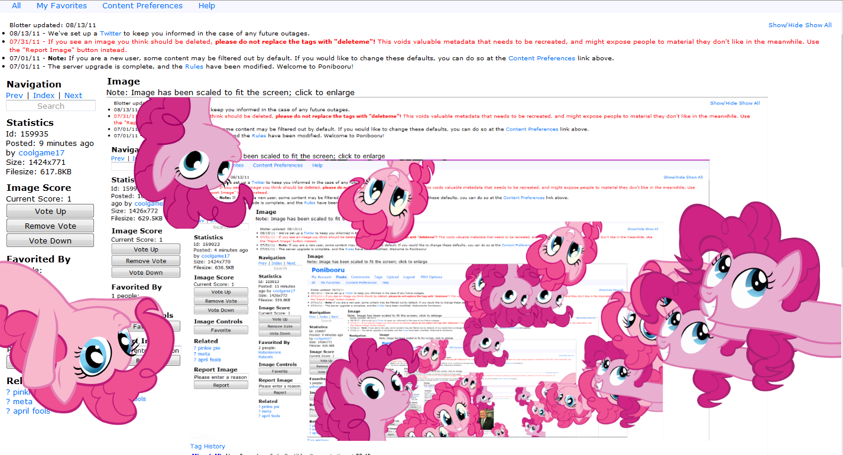Go to the next image with the main sidebar's Next link

(73, 95)
